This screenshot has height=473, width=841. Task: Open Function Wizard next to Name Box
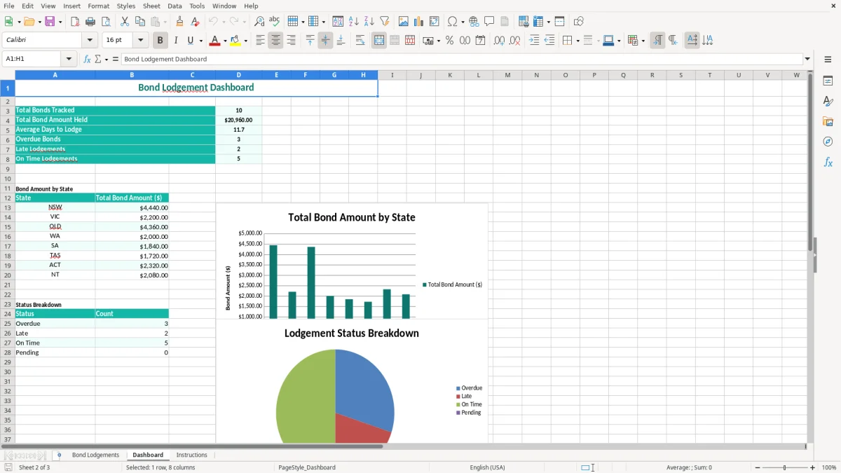click(87, 60)
